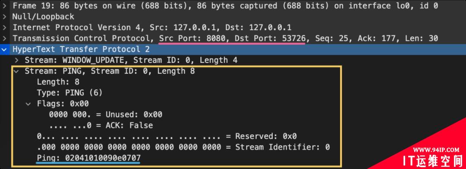Viewport: 466px width, 169px height.
Task: Collapse the Flags: 0x00 node
Action: tap(28, 103)
